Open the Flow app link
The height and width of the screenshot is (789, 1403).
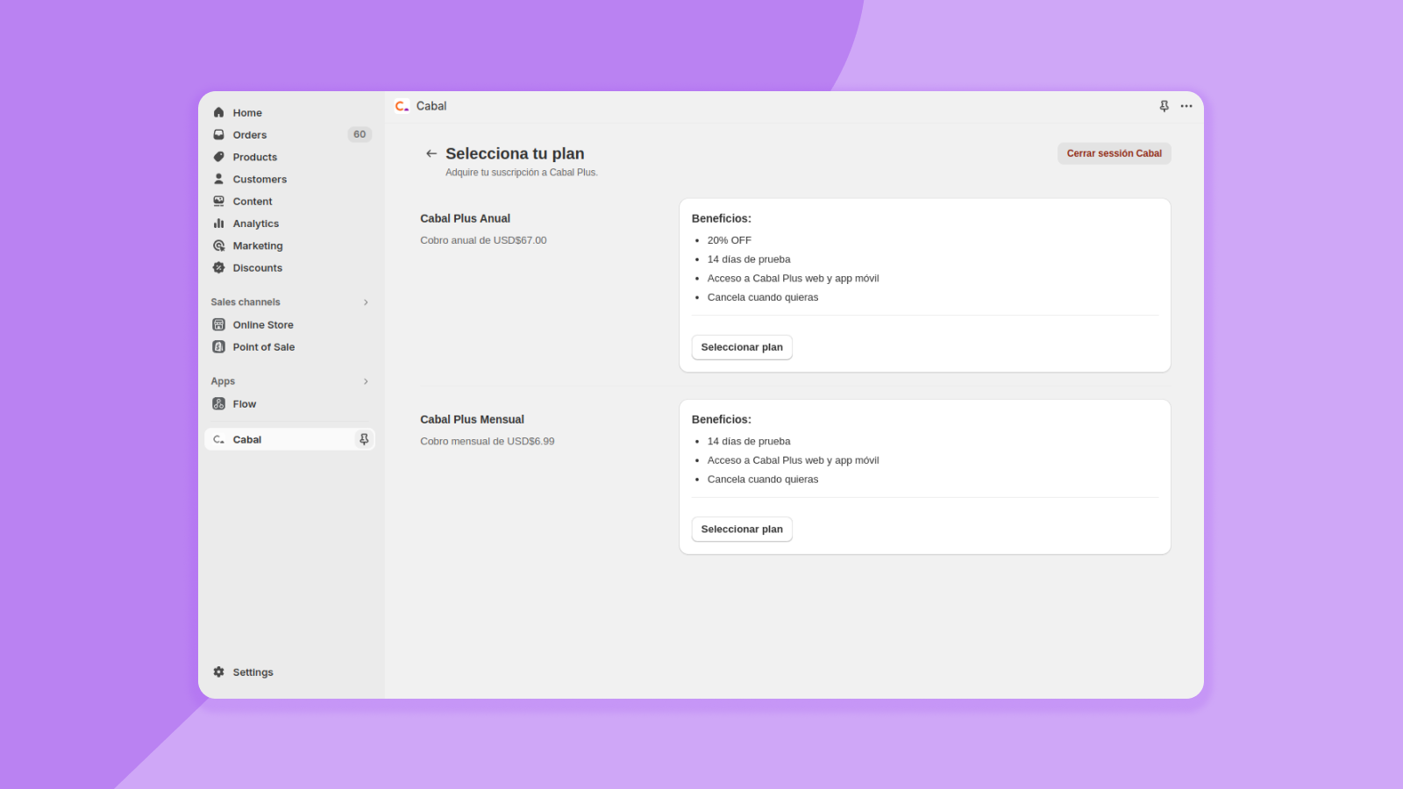pyautogui.click(x=289, y=403)
